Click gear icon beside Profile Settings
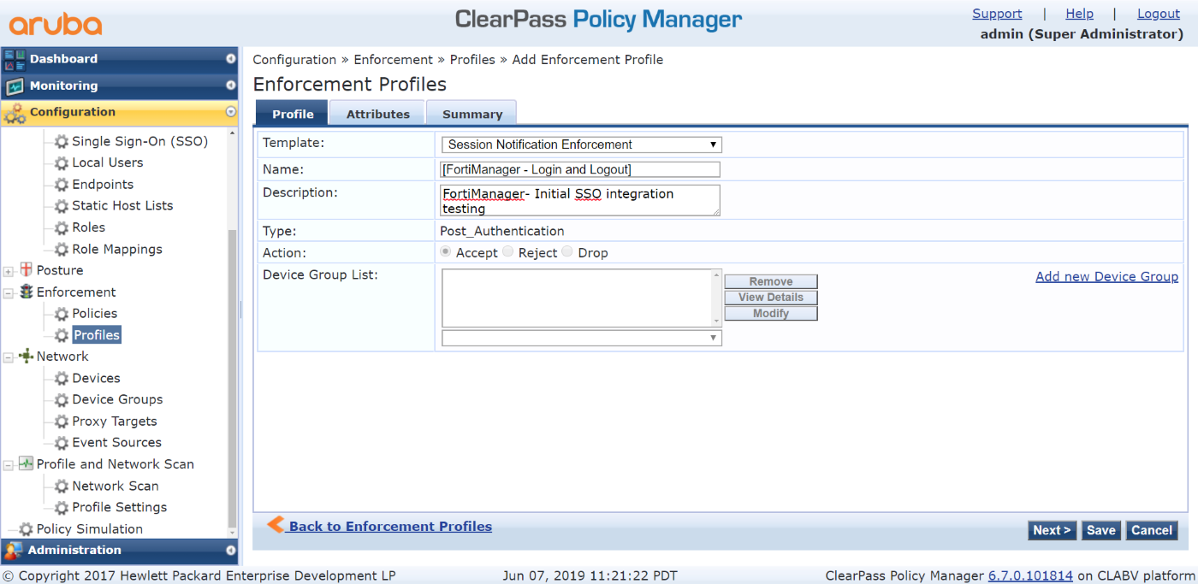The width and height of the screenshot is (1198, 584). pyautogui.click(x=62, y=508)
